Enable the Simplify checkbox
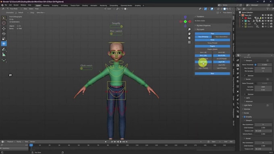 click(x=245, y=117)
